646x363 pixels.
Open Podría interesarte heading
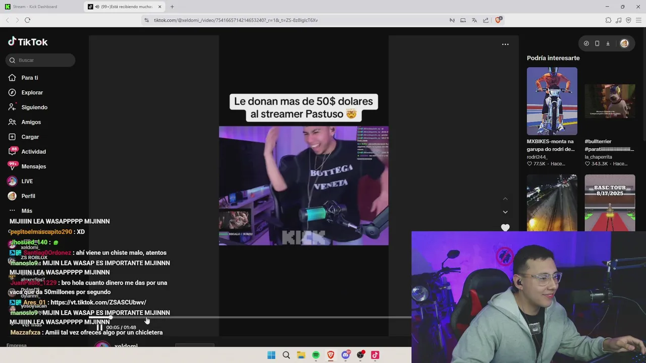pos(553,58)
